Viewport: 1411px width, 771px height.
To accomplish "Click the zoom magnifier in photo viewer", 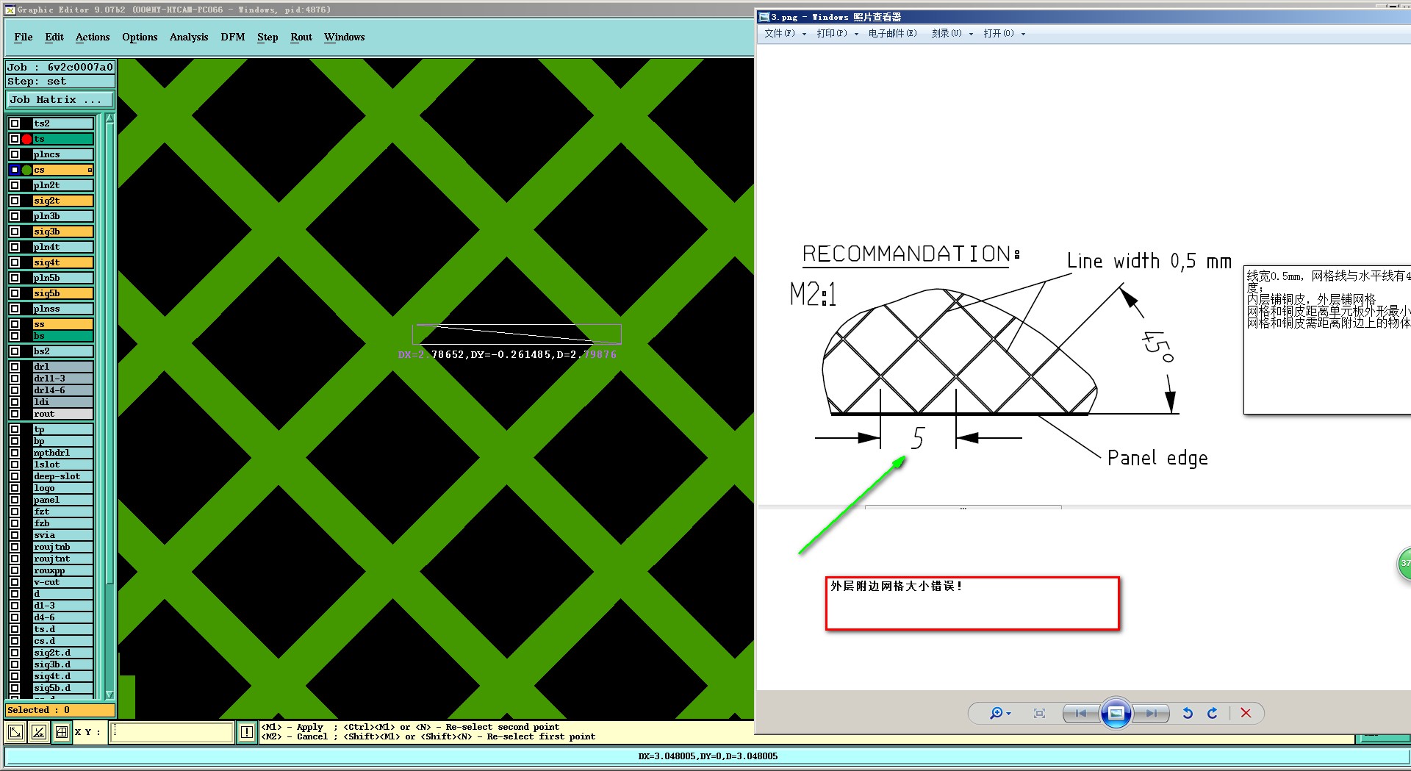I will (x=996, y=713).
